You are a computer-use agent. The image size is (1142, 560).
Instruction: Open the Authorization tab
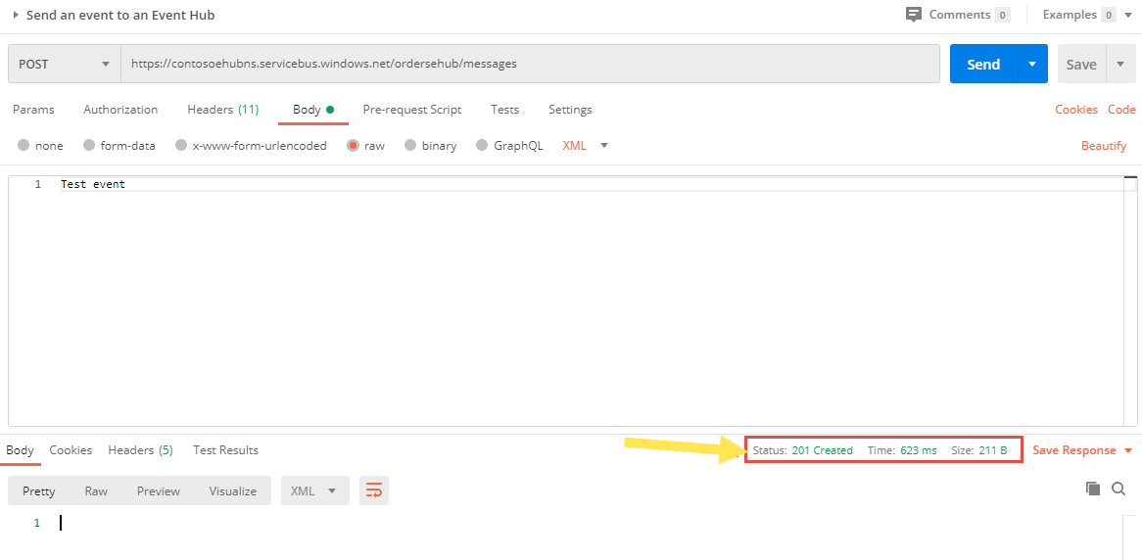pos(120,110)
